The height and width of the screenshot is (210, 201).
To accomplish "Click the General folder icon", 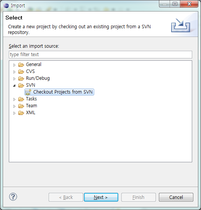I will [x=21, y=65].
